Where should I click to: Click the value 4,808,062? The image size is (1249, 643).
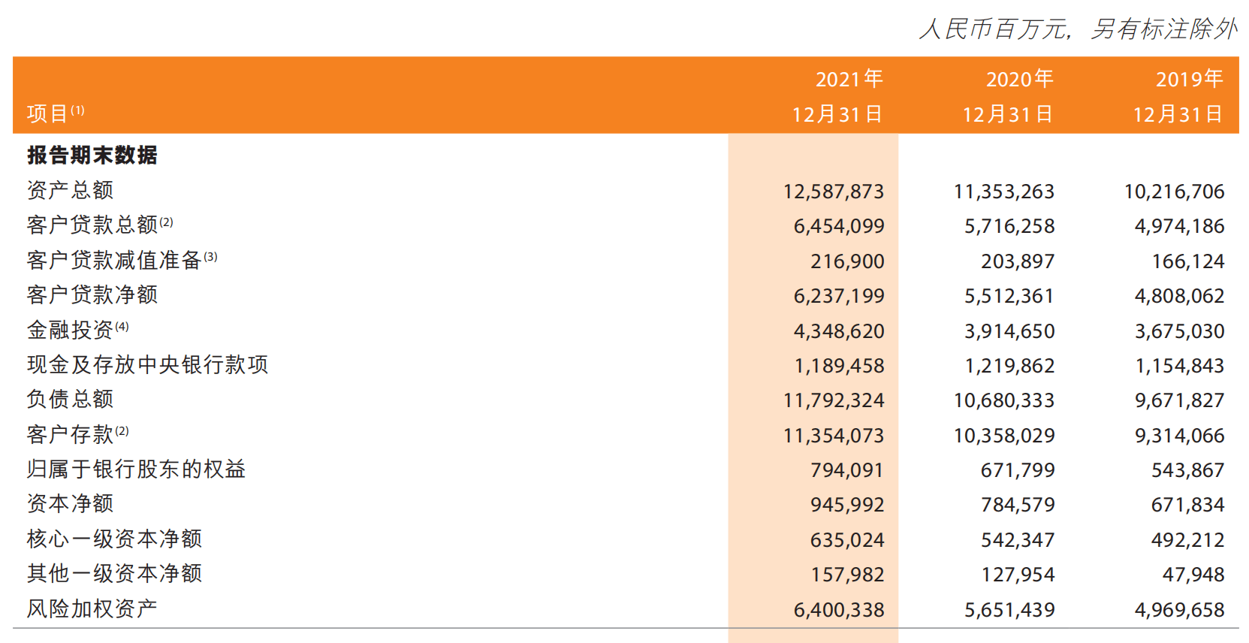[x=1180, y=296]
